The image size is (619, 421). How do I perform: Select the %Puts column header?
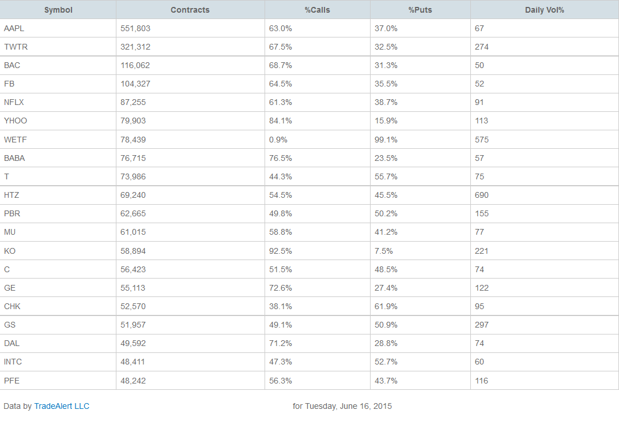(x=420, y=10)
